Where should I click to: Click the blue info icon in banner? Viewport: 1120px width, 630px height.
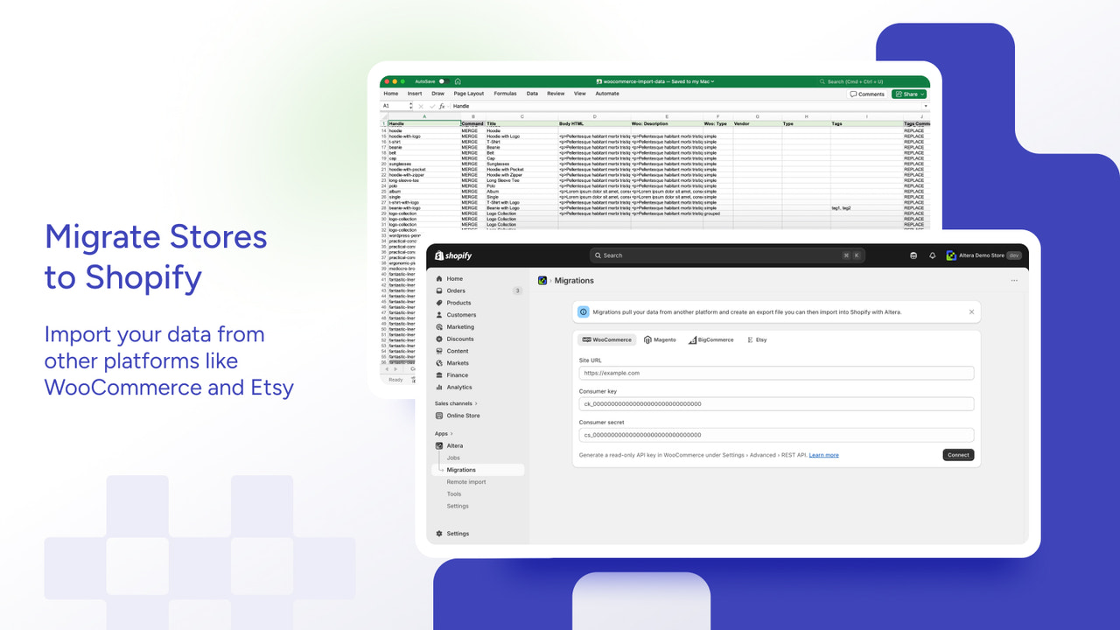(x=584, y=311)
